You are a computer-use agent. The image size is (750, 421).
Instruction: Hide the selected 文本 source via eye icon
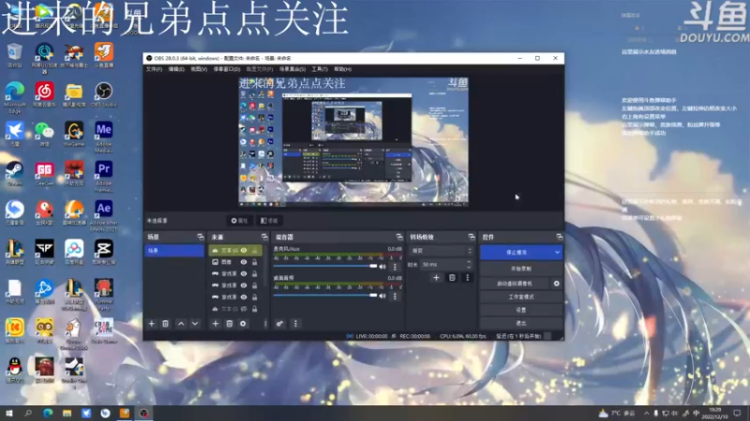pyautogui.click(x=244, y=250)
